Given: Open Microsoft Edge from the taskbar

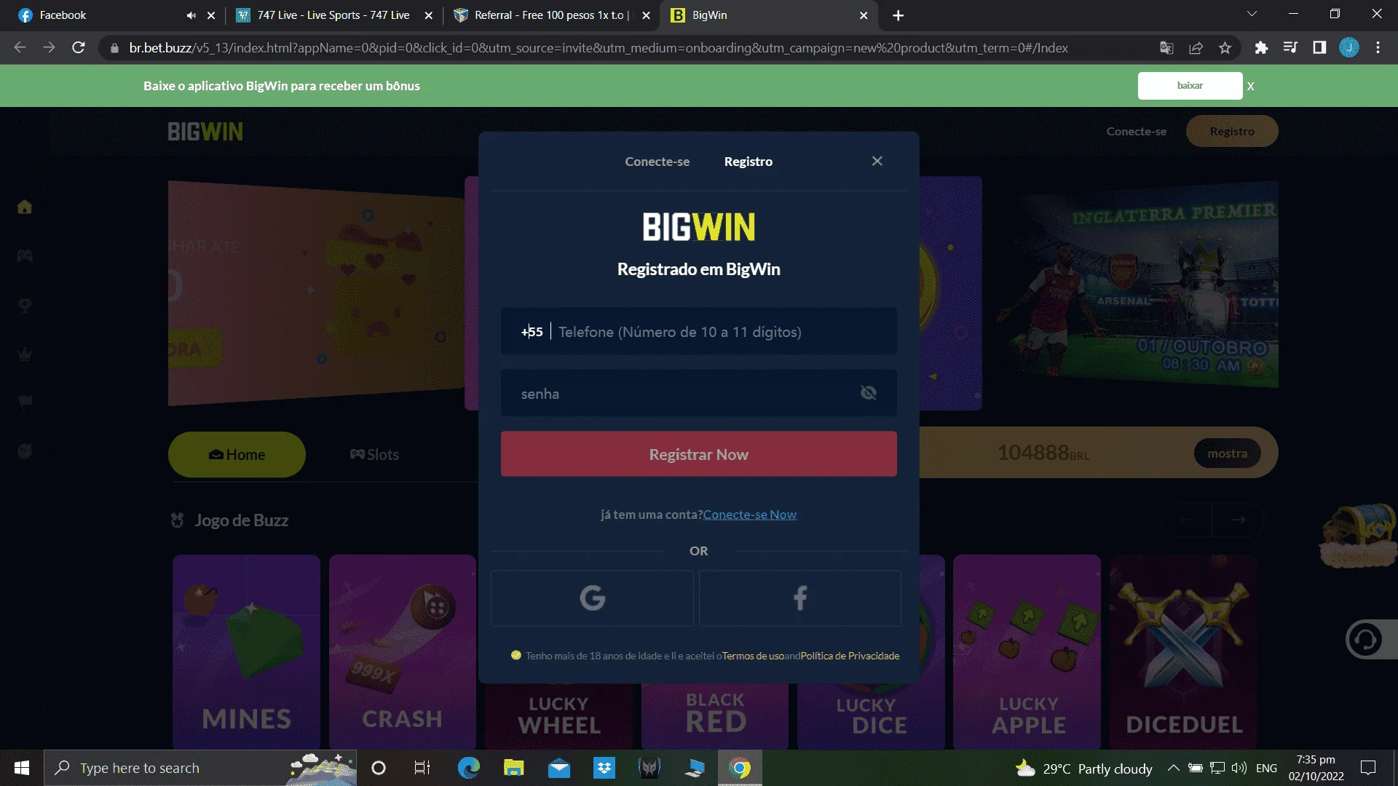Looking at the screenshot, I should (468, 768).
